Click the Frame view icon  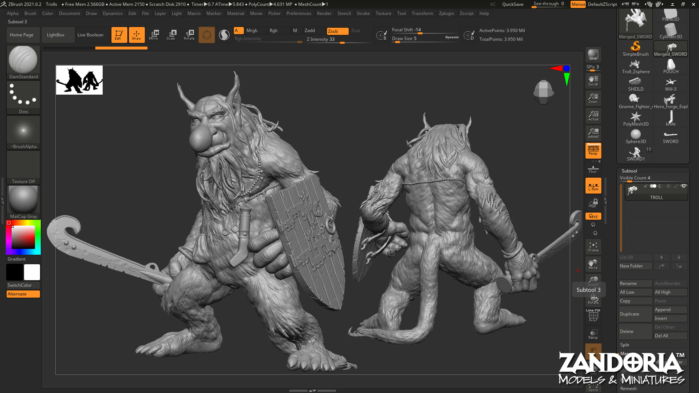pyautogui.click(x=593, y=247)
